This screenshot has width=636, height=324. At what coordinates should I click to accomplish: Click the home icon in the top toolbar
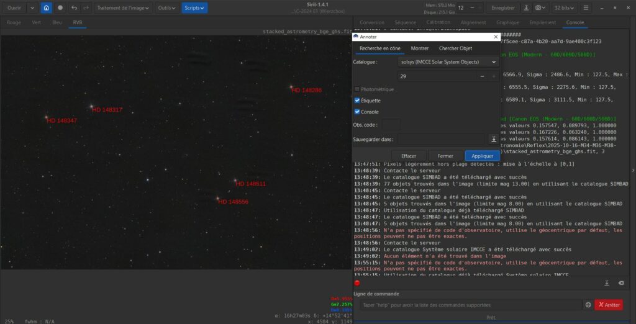point(47,8)
